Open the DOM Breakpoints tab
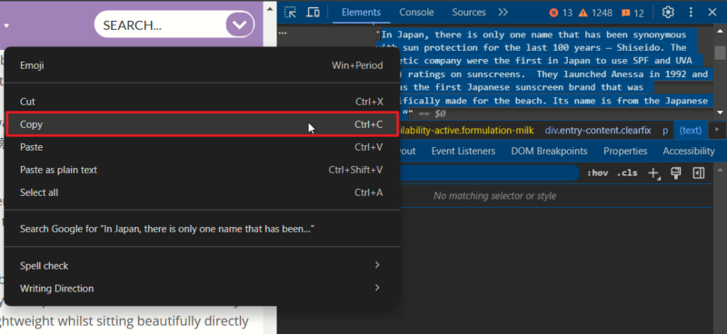Screen dimensions: 727x334 [549, 151]
